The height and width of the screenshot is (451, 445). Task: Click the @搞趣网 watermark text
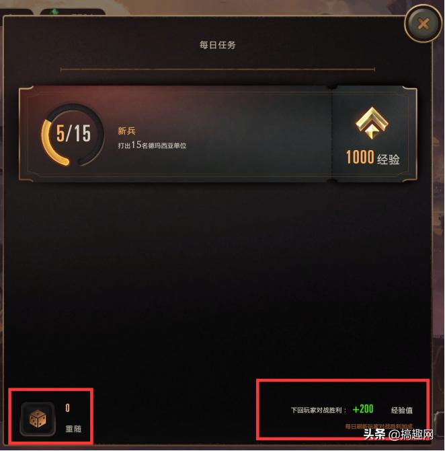(411, 434)
